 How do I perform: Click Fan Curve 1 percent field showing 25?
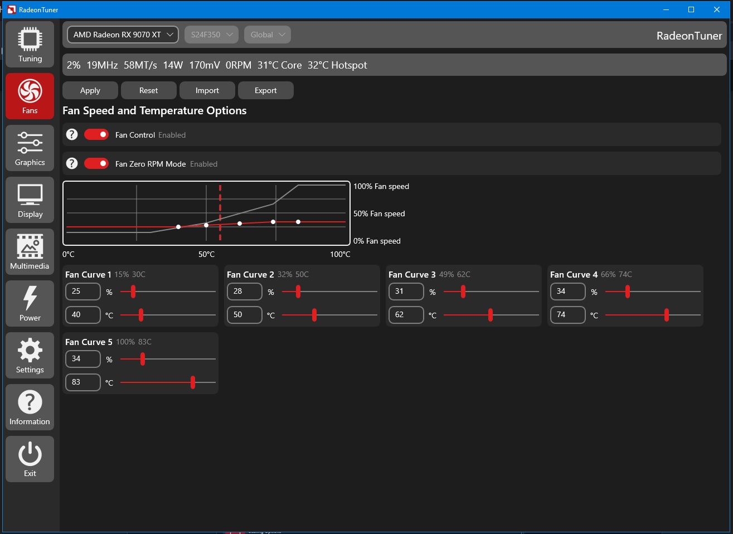[x=83, y=292]
